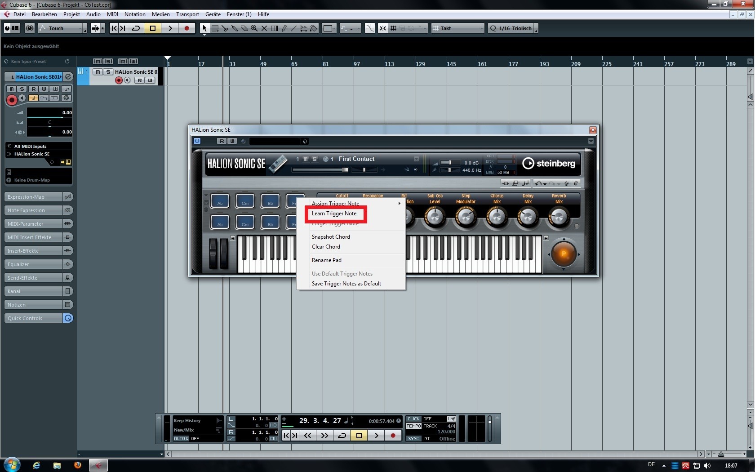Select the Zoom magnifier tool
The image size is (755, 472).
(x=254, y=28)
